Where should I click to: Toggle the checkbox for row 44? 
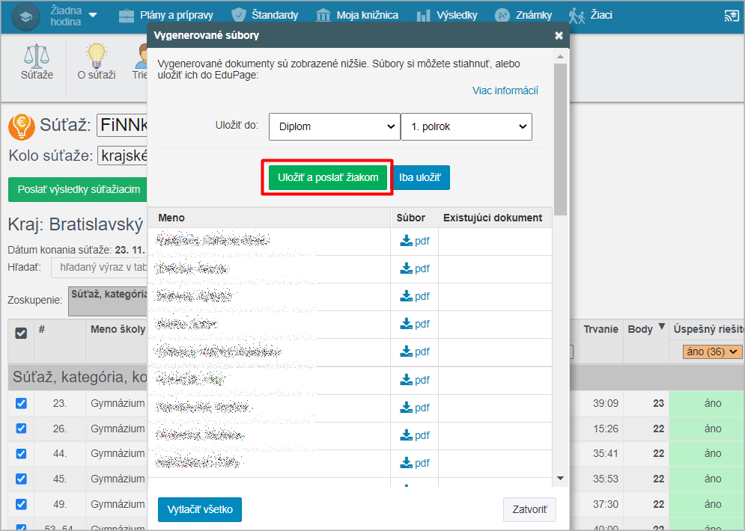coord(21,453)
